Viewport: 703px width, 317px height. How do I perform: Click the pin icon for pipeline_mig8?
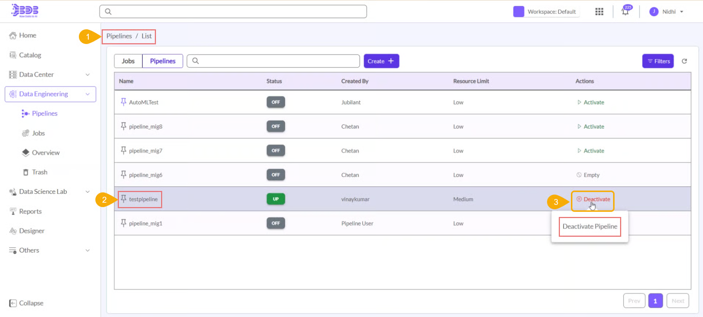124,126
